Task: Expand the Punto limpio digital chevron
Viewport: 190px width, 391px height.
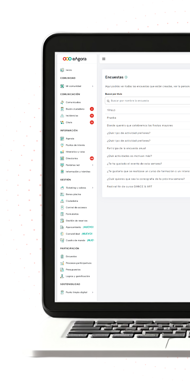Action: (x=93, y=292)
